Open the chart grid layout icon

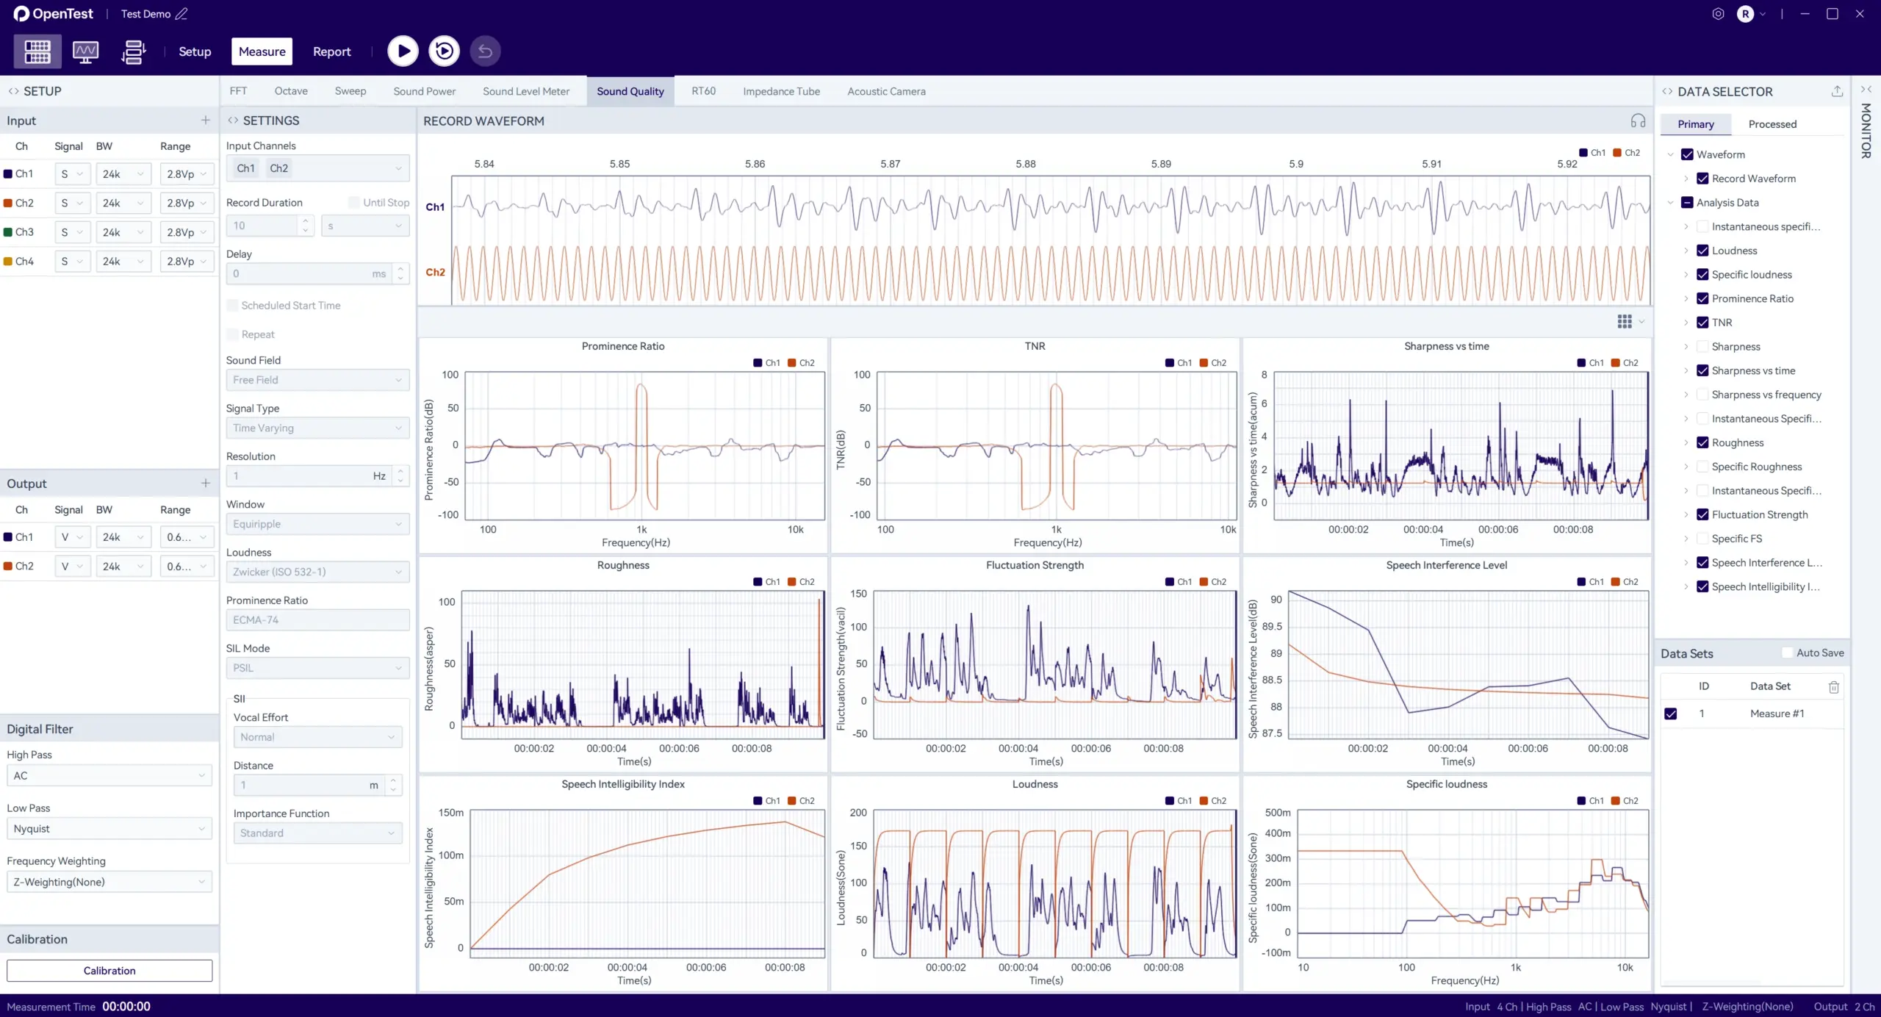[x=1625, y=322]
